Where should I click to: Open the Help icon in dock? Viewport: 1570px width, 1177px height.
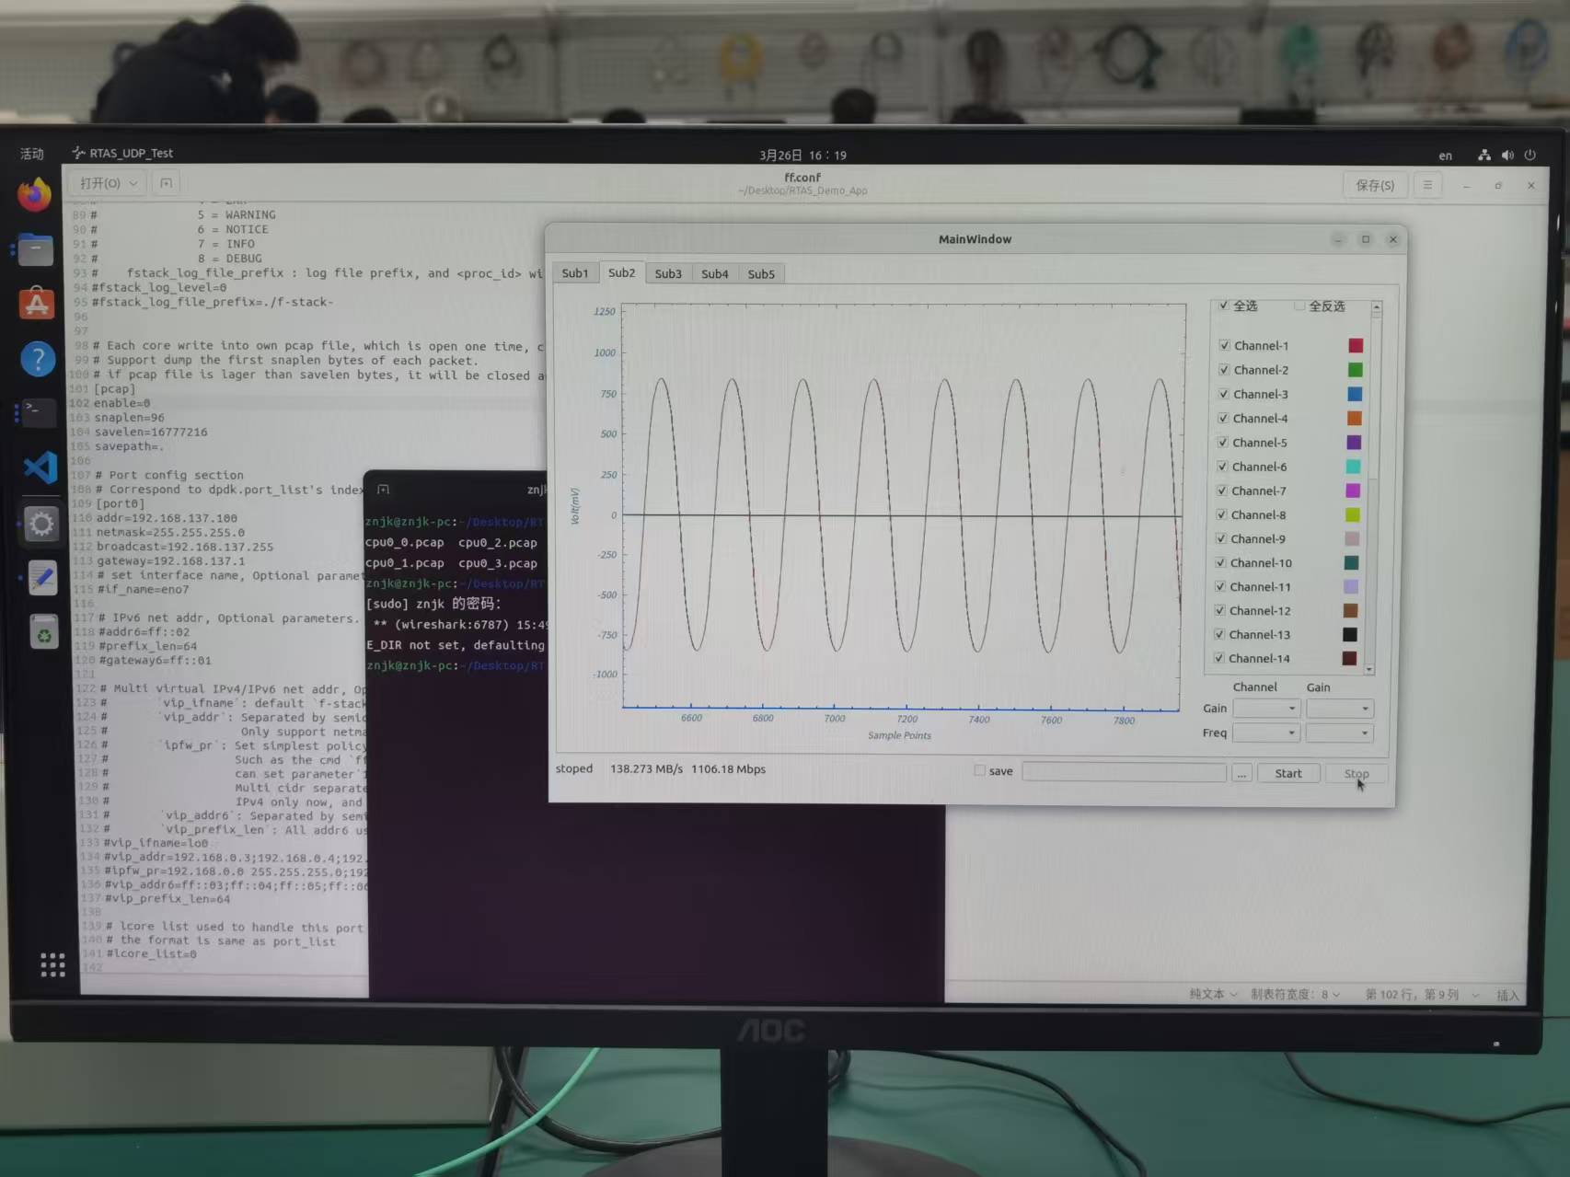38,359
